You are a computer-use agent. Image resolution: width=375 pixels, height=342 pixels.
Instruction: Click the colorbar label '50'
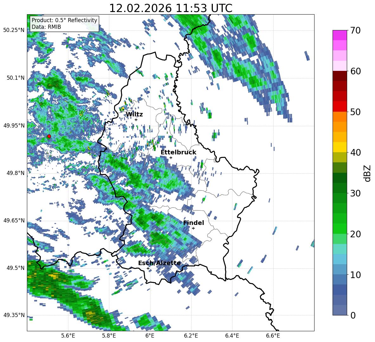coord(355,112)
